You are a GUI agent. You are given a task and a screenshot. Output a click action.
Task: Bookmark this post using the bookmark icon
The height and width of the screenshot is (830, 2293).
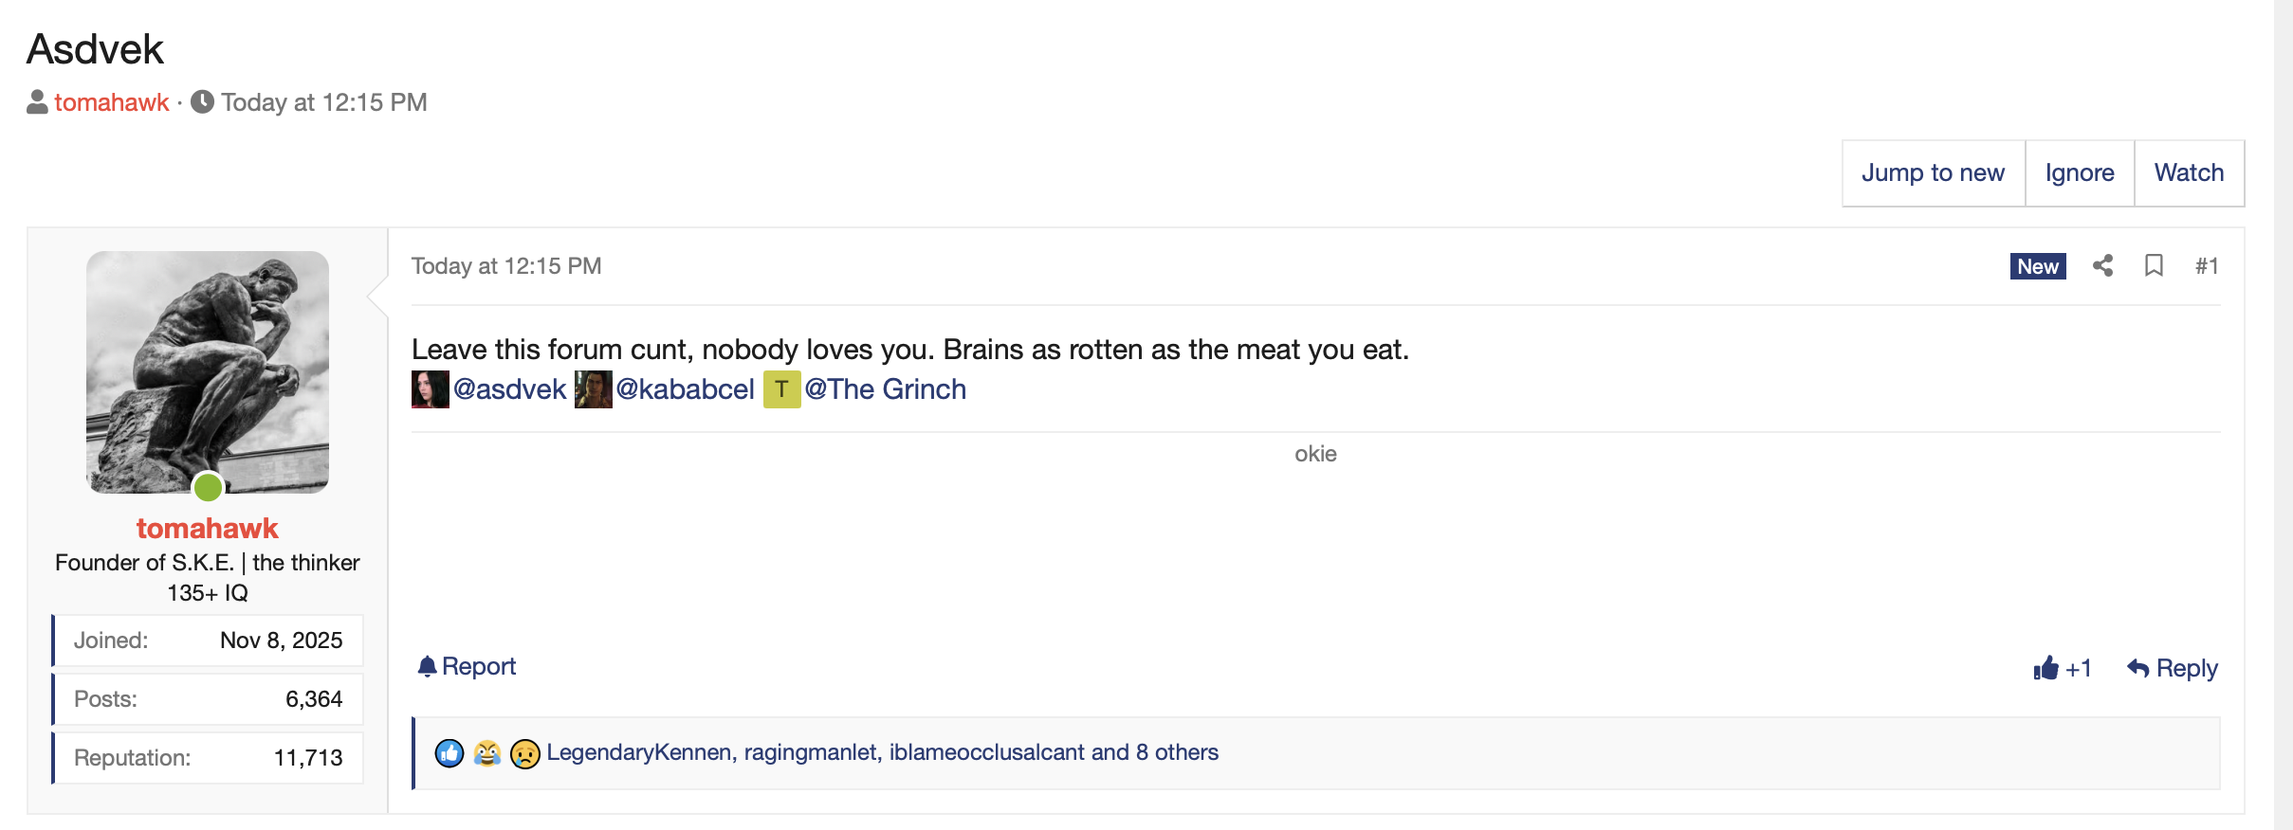[x=2154, y=266]
